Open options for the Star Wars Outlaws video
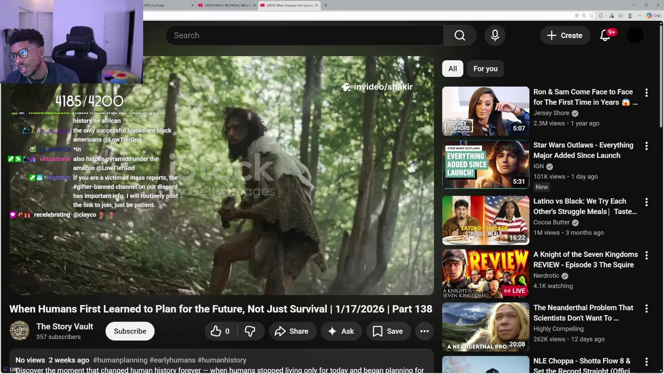664x374 pixels. coord(646,146)
